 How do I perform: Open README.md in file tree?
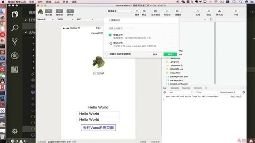pos(177,69)
